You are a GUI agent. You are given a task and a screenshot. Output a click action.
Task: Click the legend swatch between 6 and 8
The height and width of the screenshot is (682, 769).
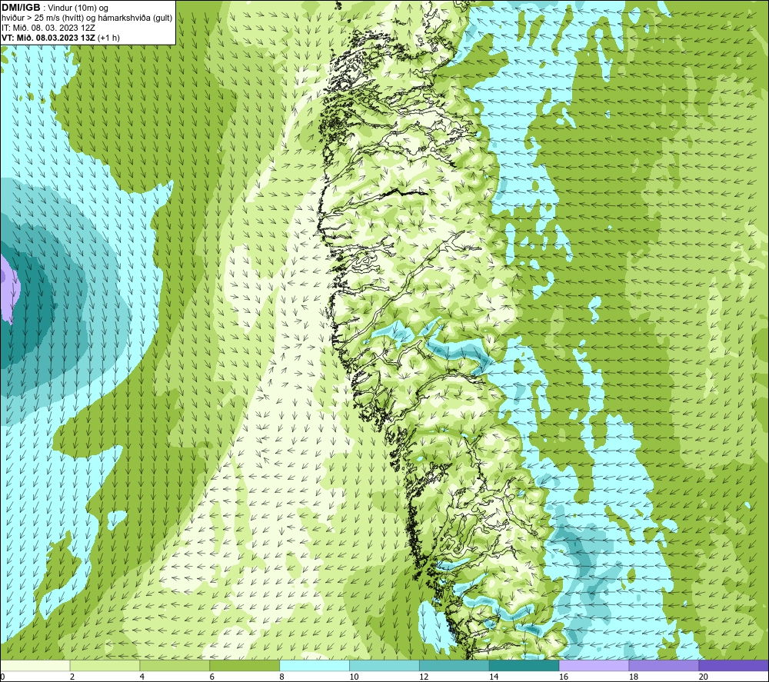click(245, 666)
